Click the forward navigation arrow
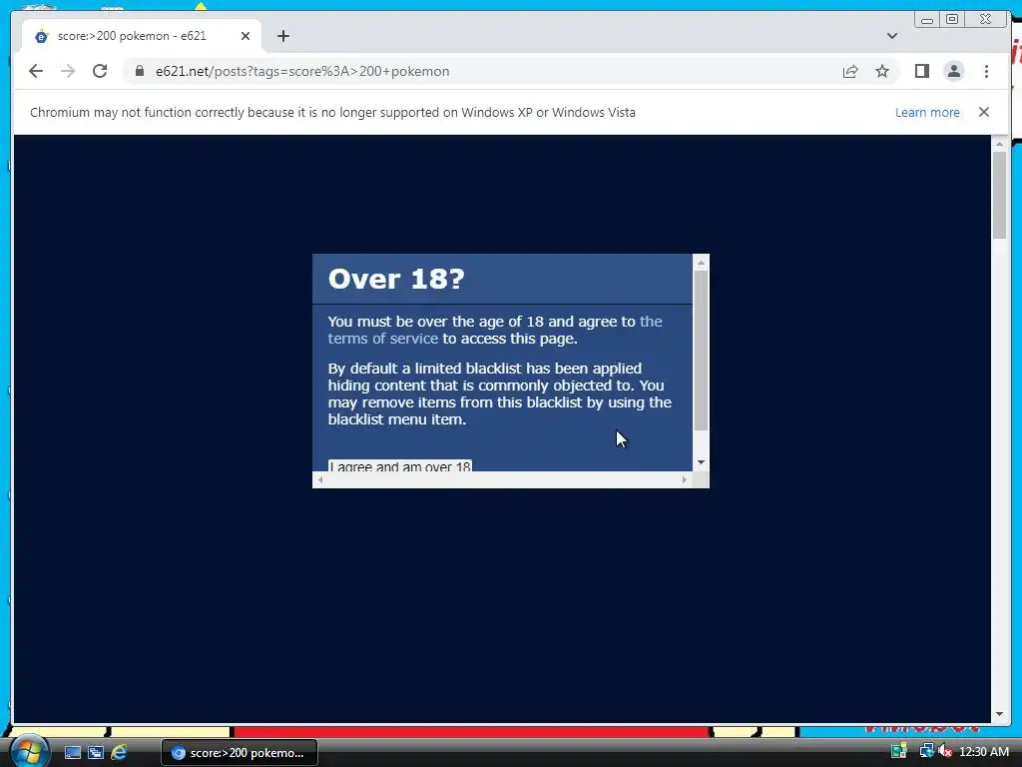The height and width of the screenshot is (767, 1022). pos(68,71)
